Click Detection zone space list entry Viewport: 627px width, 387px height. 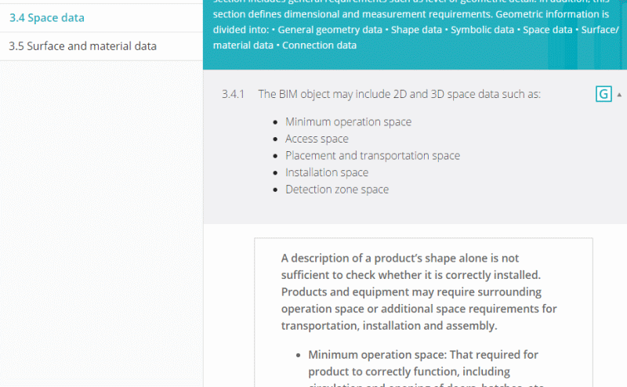point(337,190)
